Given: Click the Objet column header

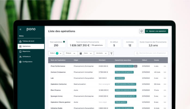Looking at the screenshot, I should click(x=76, y=60).
